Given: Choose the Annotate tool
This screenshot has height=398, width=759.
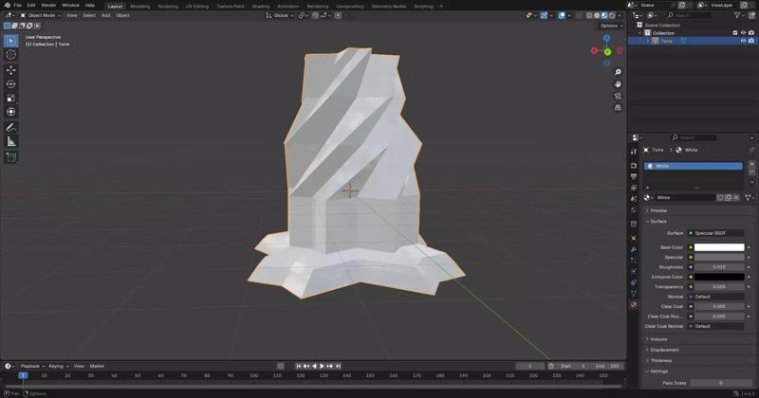Looking at the screenshot, I should pos(11,127).
